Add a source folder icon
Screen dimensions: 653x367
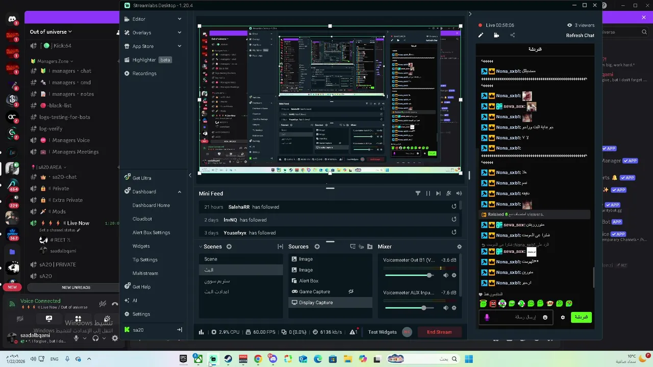[370, 247]
